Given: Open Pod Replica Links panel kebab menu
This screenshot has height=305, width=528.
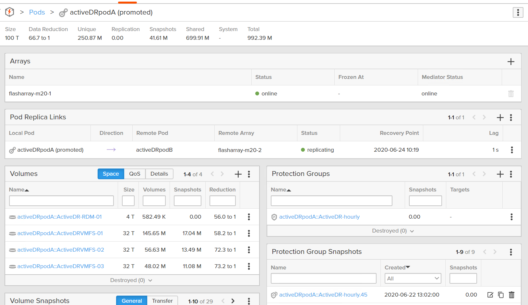Looking at the screenshot, I should point(511,117).
